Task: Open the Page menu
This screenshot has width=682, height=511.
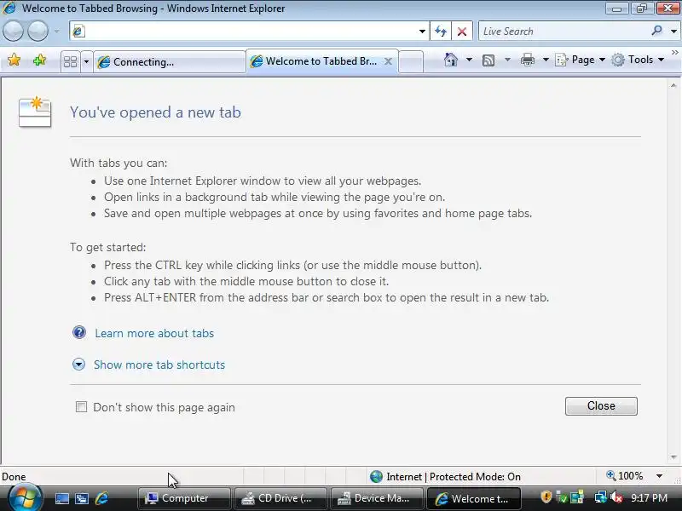Action: (x=581, y=60)
